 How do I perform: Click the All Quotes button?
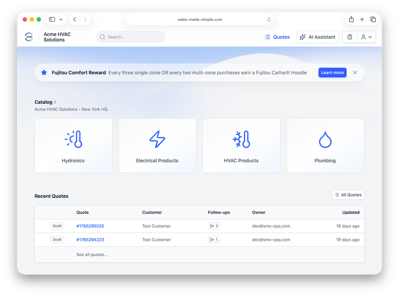pos(348,195)
